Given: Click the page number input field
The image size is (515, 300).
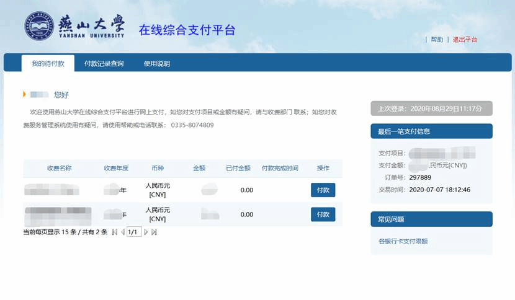Looking at the screenshot, I should [133, 232].
